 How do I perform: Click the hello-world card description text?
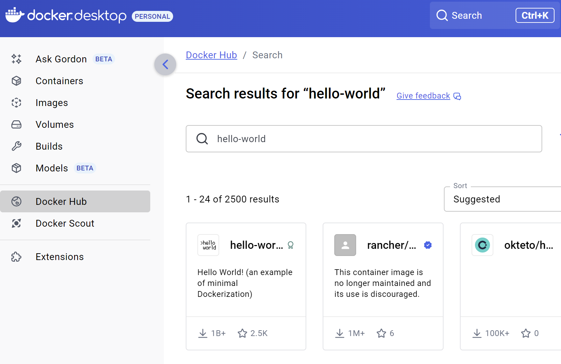click(x=245, y=283)
